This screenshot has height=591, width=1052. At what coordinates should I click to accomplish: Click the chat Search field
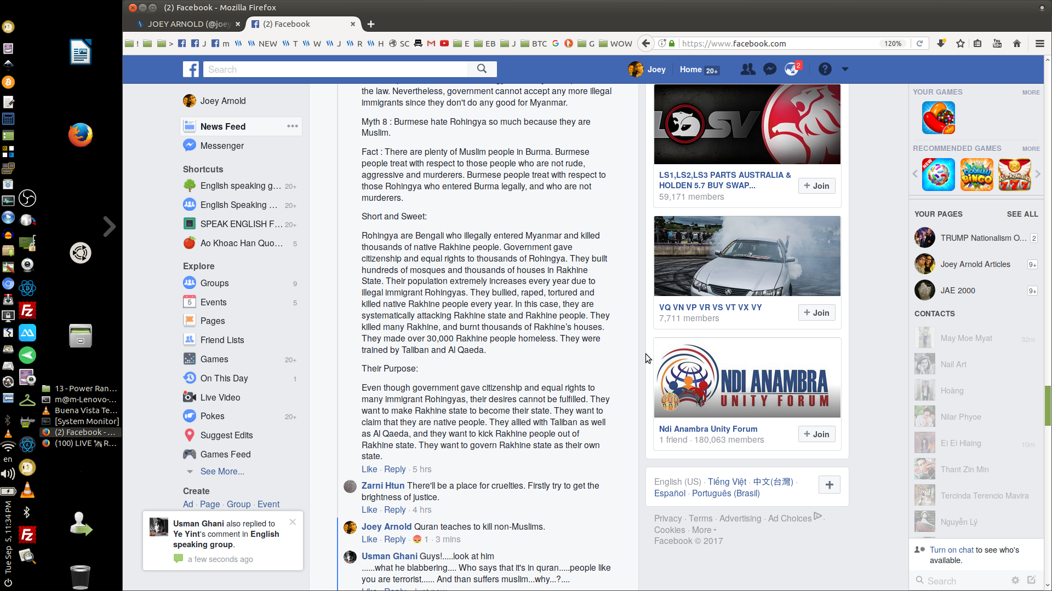point(962,581)
